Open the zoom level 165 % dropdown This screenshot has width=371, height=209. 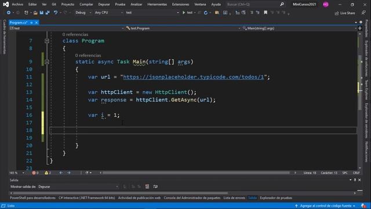pos(17,173)
